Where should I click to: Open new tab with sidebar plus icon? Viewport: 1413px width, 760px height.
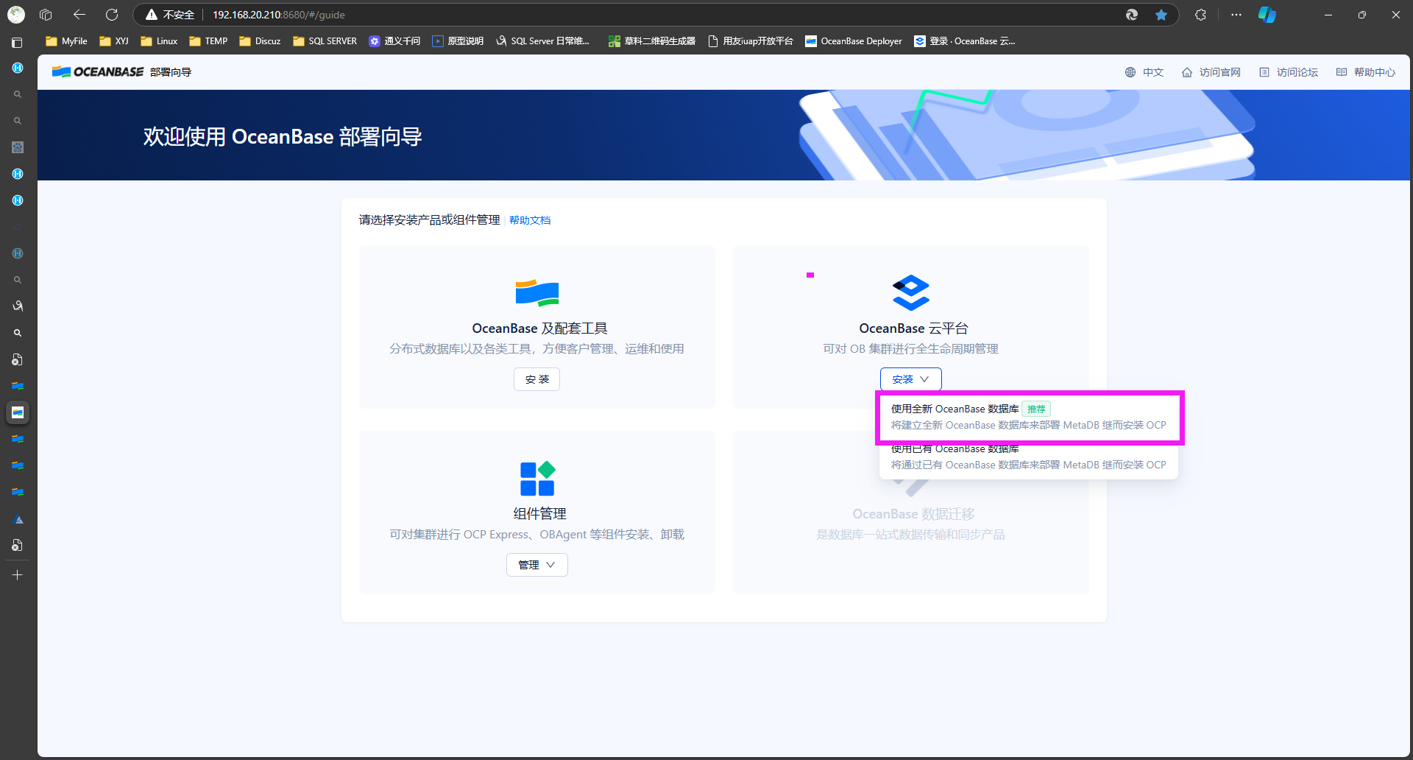(x=18, y=574)
